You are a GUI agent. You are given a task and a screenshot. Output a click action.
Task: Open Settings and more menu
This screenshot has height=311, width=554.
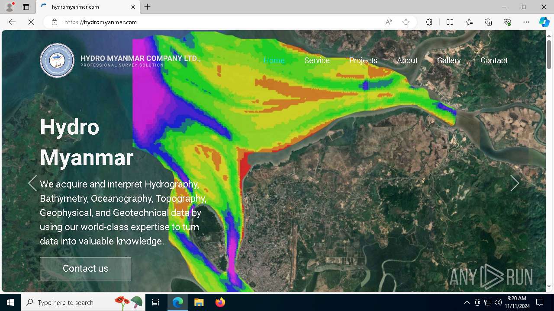526,22
